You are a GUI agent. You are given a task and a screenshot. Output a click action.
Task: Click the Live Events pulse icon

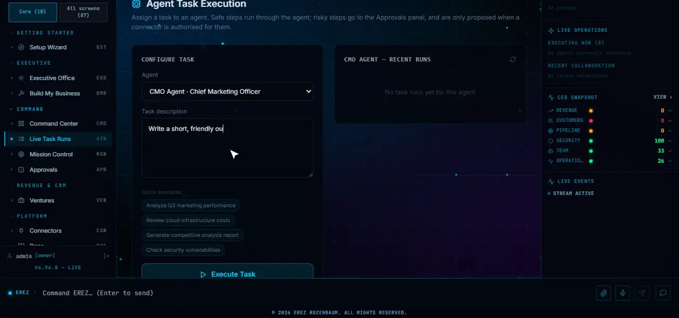pyautogui.click(x=551, y=181)
